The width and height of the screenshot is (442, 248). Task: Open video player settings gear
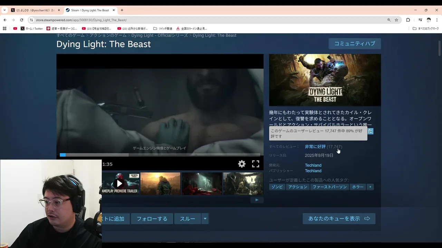242,164
